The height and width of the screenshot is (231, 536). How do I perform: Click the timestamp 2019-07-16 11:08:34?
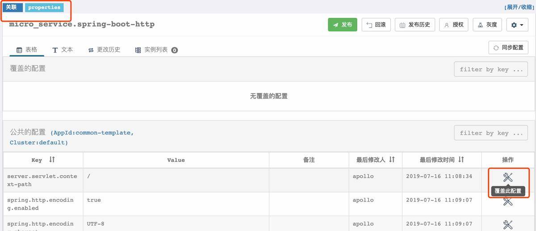coord(439,176)
